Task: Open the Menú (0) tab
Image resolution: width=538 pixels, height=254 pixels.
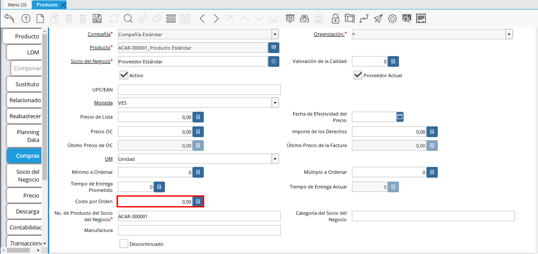Action: pos(17,5)
